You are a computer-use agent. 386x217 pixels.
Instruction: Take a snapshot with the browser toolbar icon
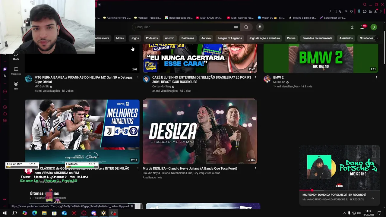pyautogui.click(x=335, y=11)
